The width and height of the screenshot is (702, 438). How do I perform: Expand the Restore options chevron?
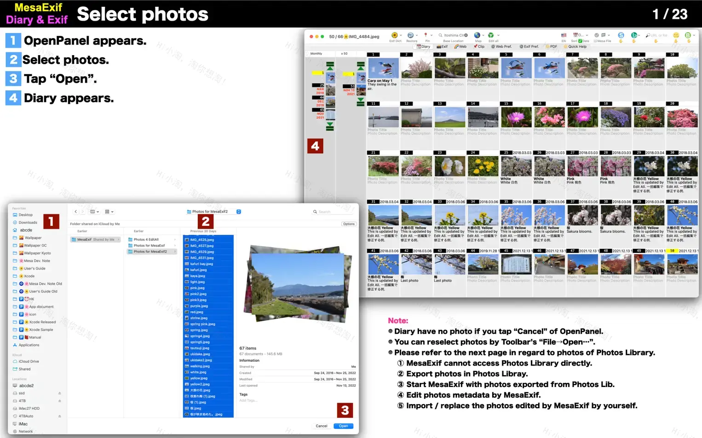pos(417,35)
